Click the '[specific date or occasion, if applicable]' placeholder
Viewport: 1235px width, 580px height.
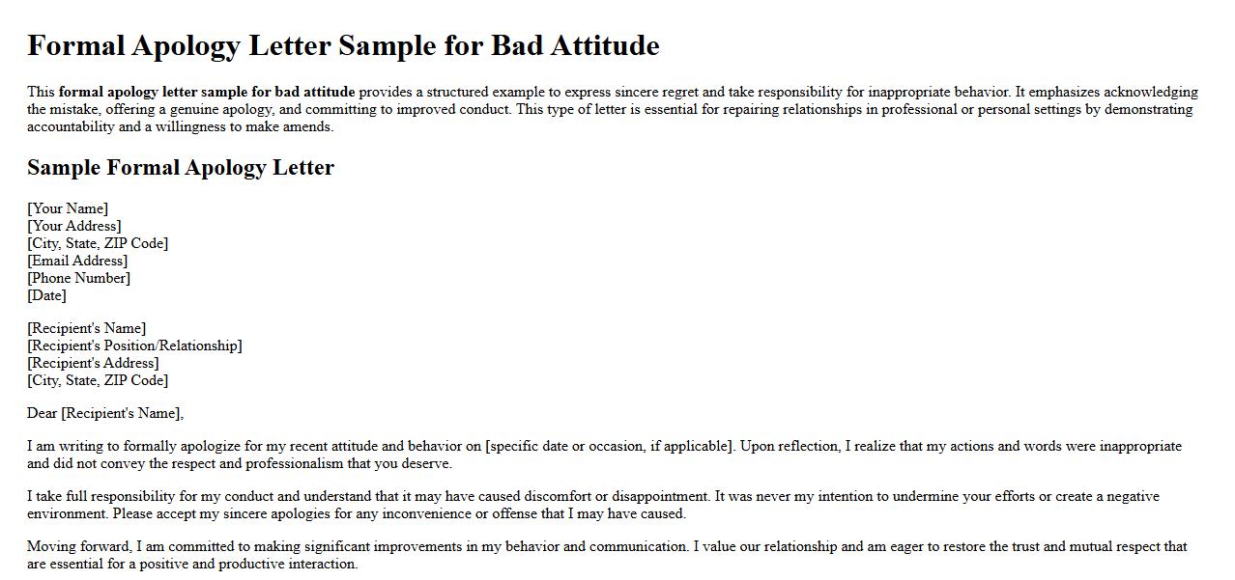click(x=610, y=446)
